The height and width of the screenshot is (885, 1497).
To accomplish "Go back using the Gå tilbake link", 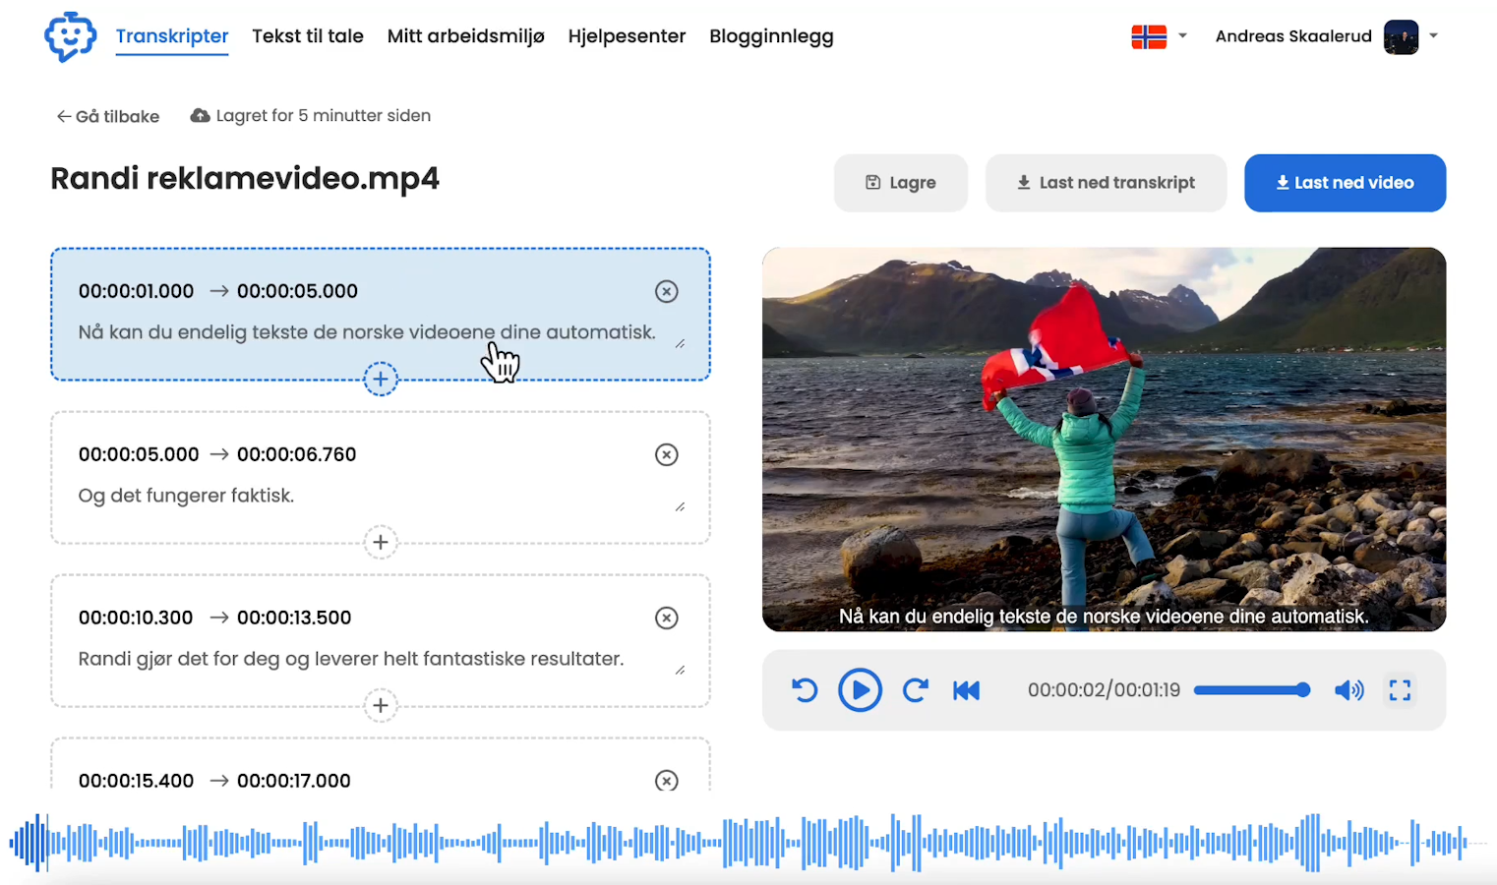I will (108, 116).
